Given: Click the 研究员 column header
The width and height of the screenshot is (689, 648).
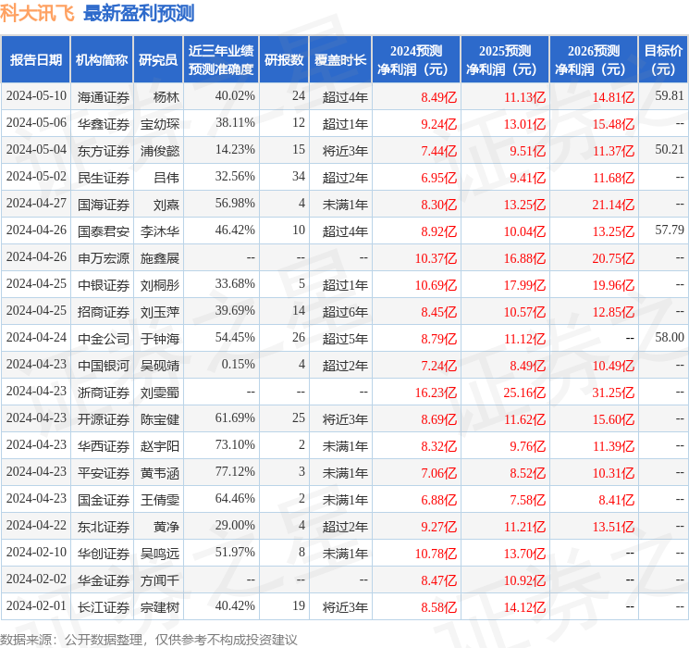Looking at the screenshot, I should pos(158,59).
